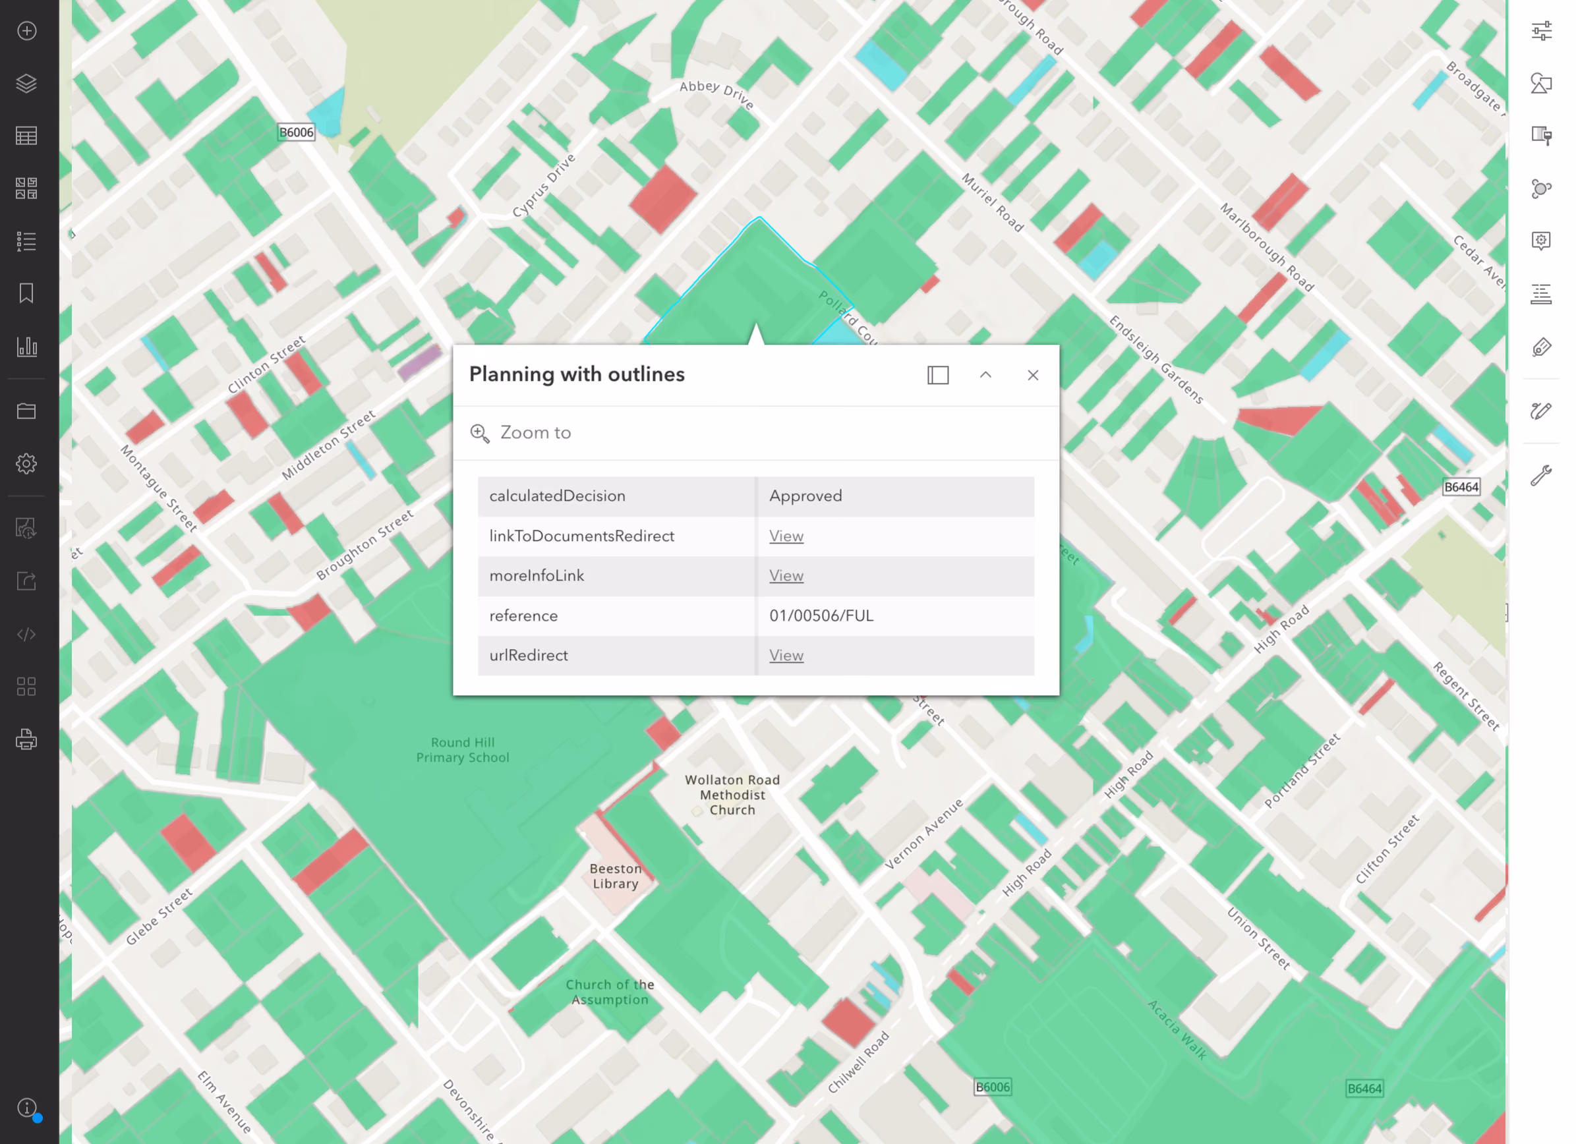Click Zoom to in the pop-up
The image size is (1576, 1144).
point(521,433)
